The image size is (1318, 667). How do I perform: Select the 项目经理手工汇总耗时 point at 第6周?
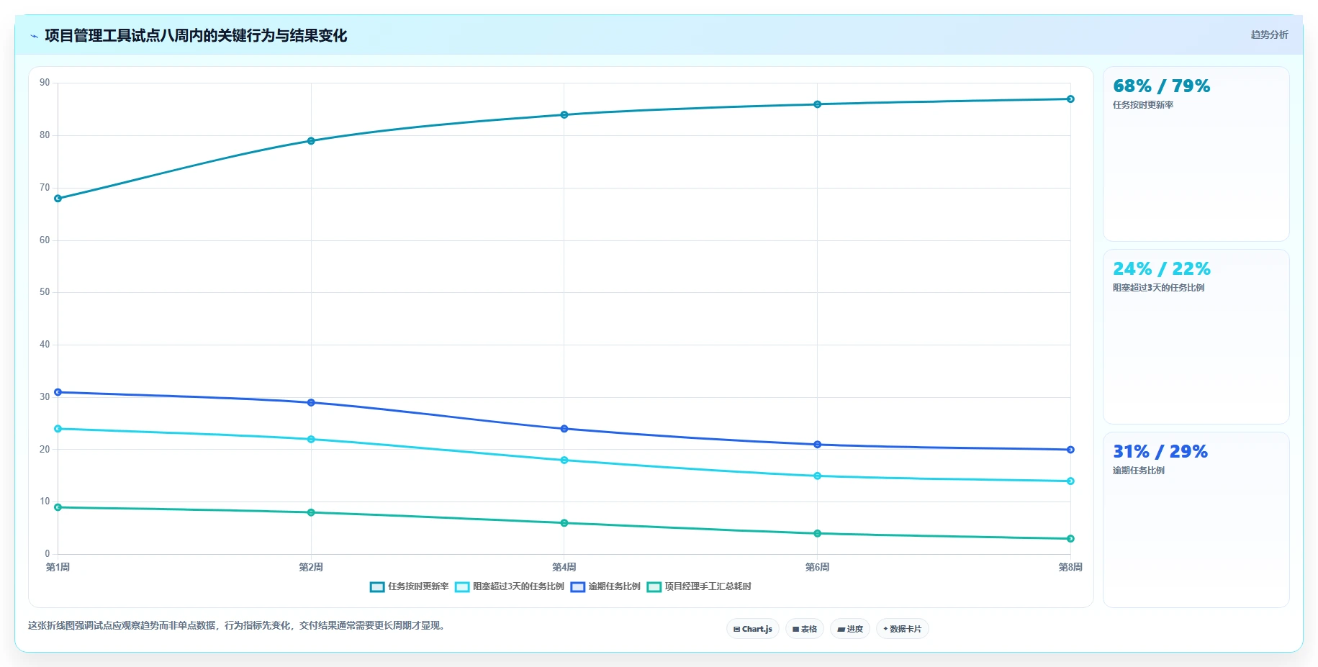pos(817,534)
